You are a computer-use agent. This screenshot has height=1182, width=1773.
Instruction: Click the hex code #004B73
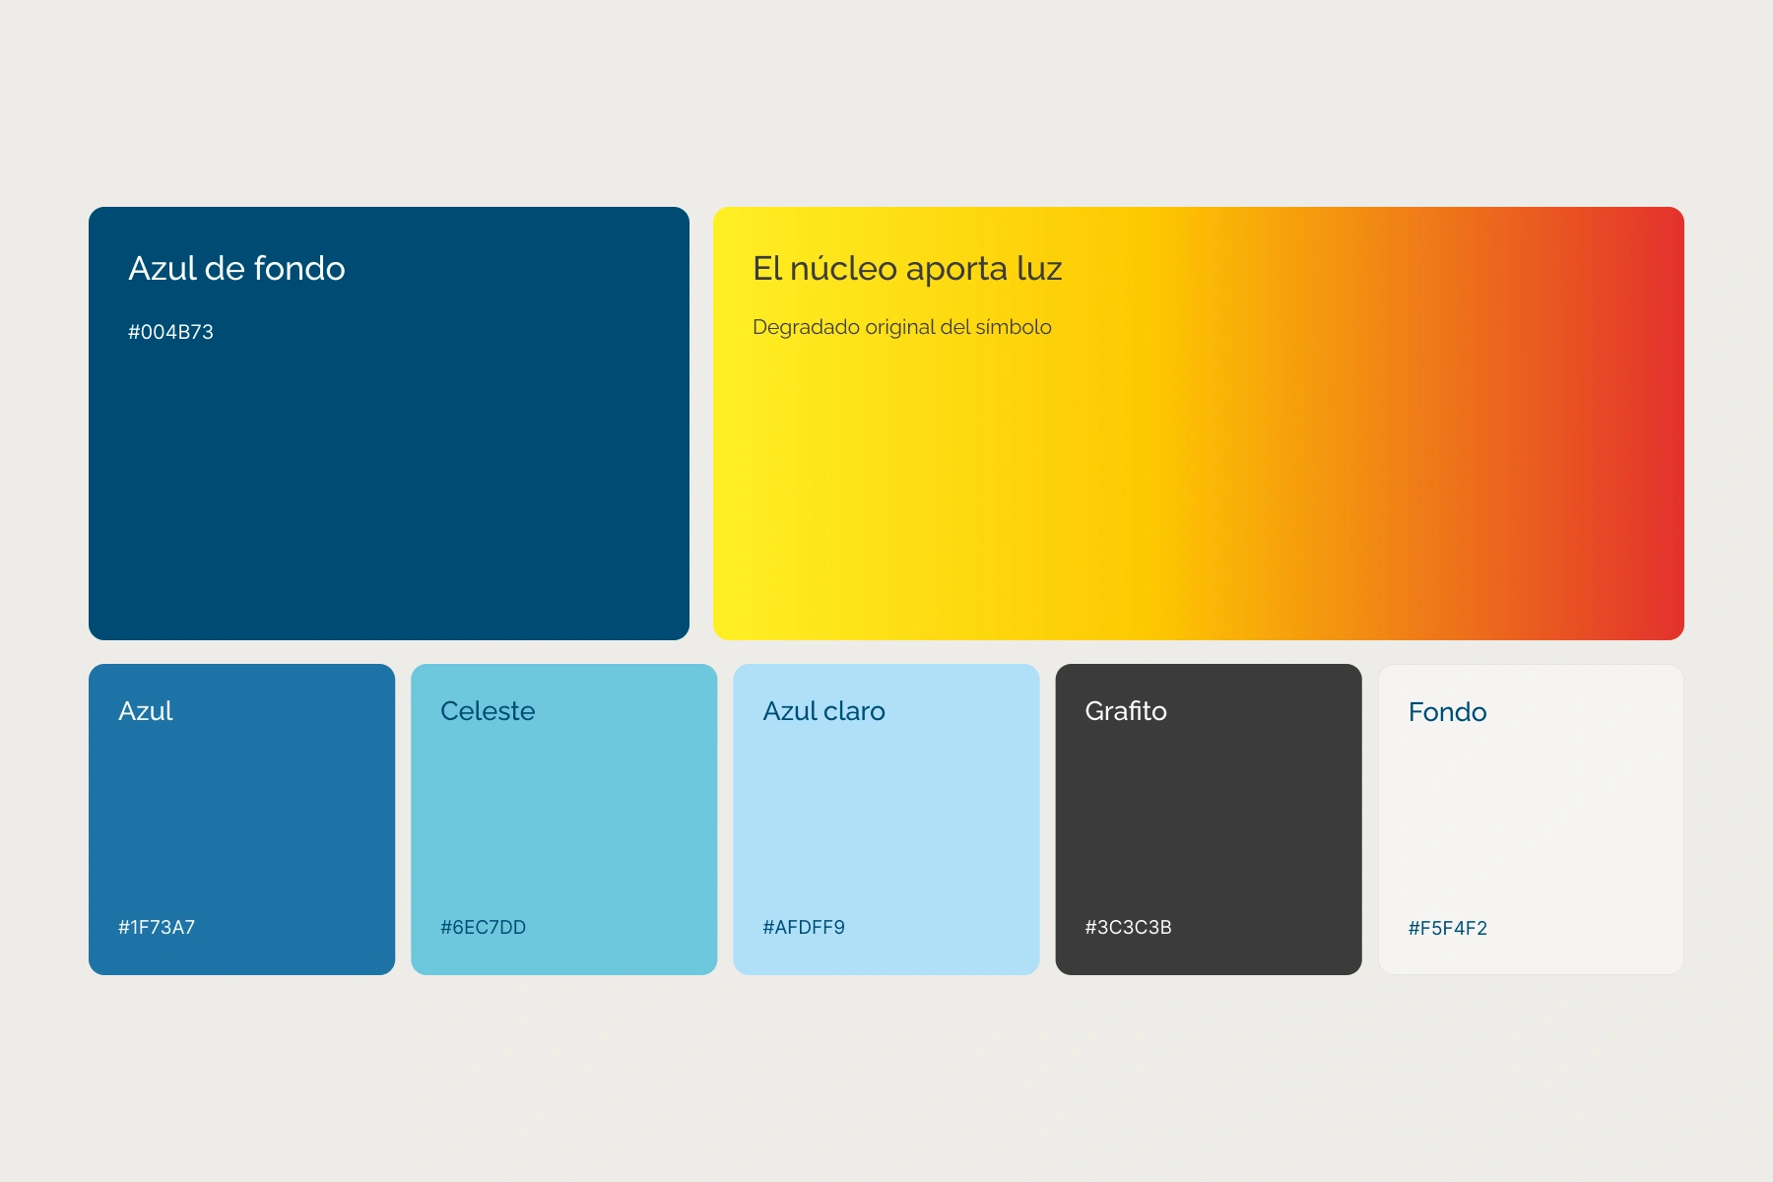coord(170,332)
